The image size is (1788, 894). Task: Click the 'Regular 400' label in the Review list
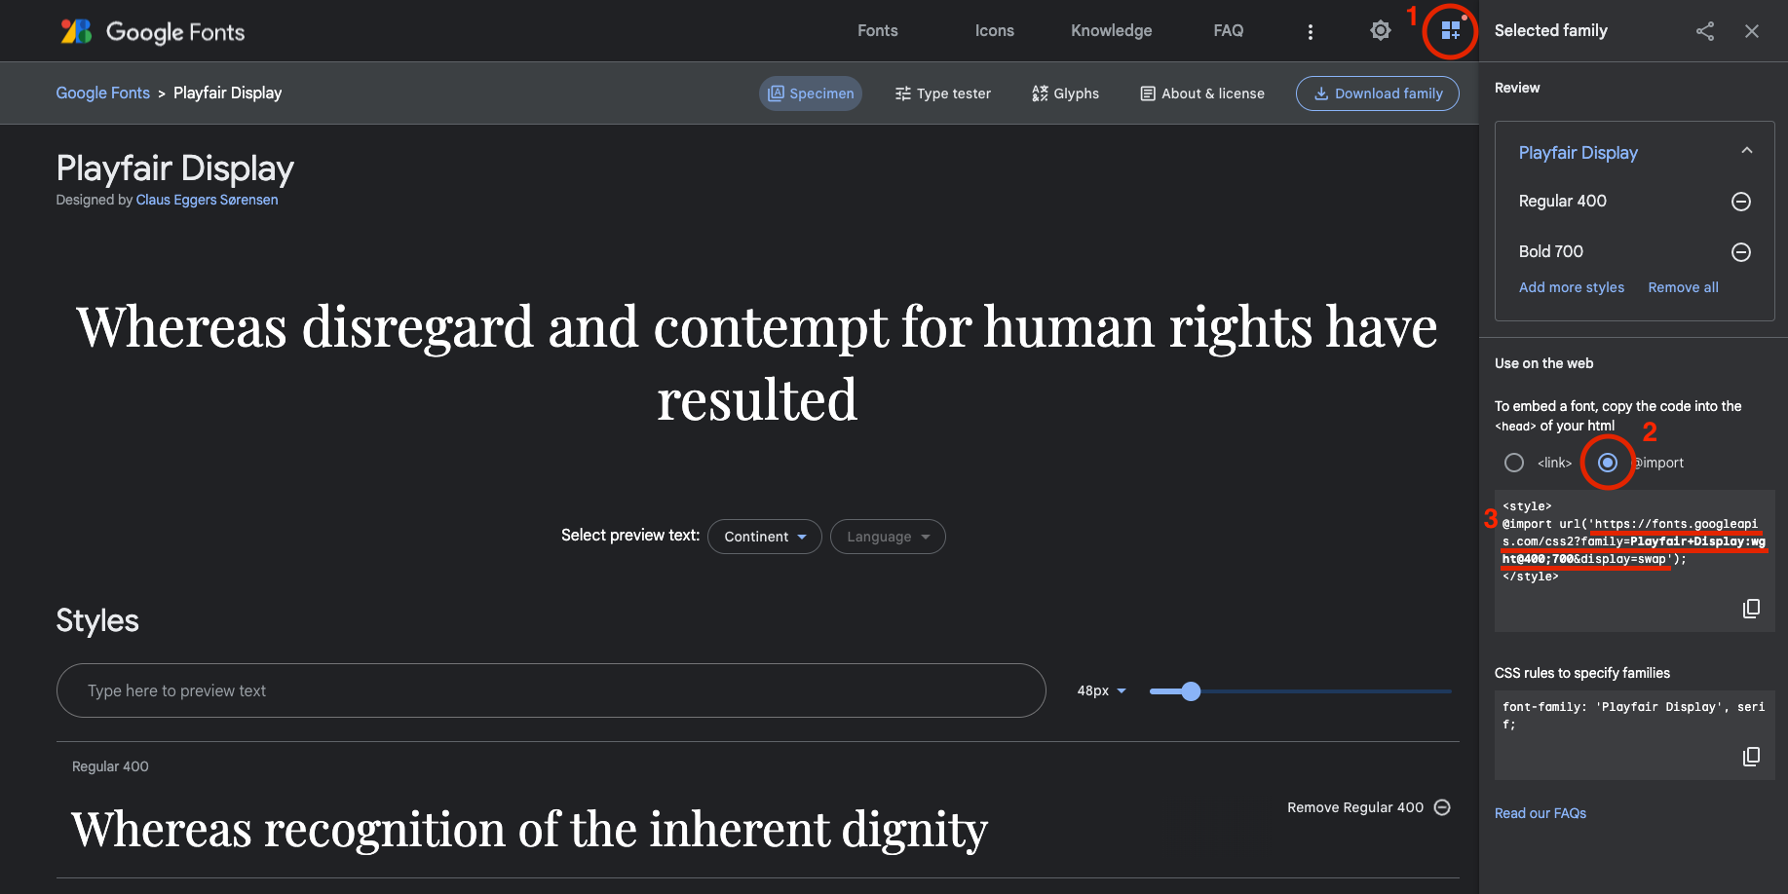point(1563,201)
